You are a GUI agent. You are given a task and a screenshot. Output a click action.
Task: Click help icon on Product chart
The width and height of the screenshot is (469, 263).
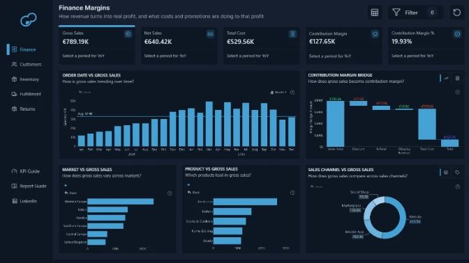tap(292, 193)
